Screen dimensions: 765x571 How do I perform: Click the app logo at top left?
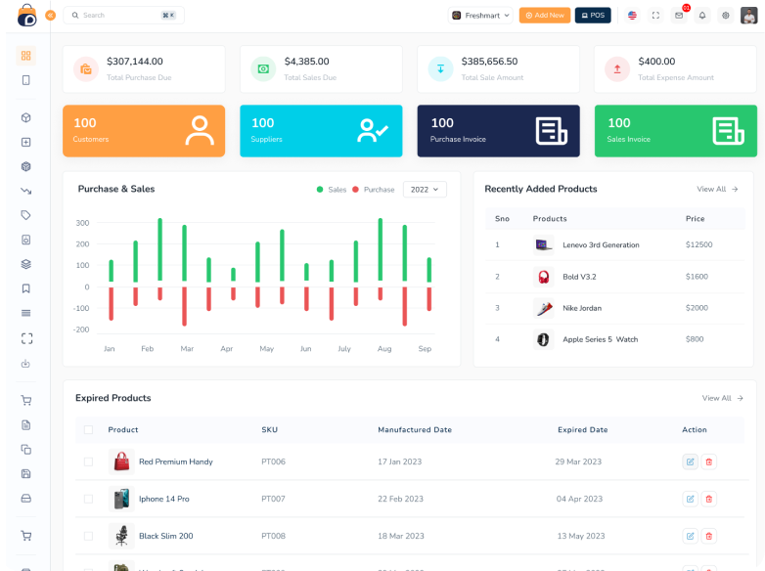pos(26,16)
